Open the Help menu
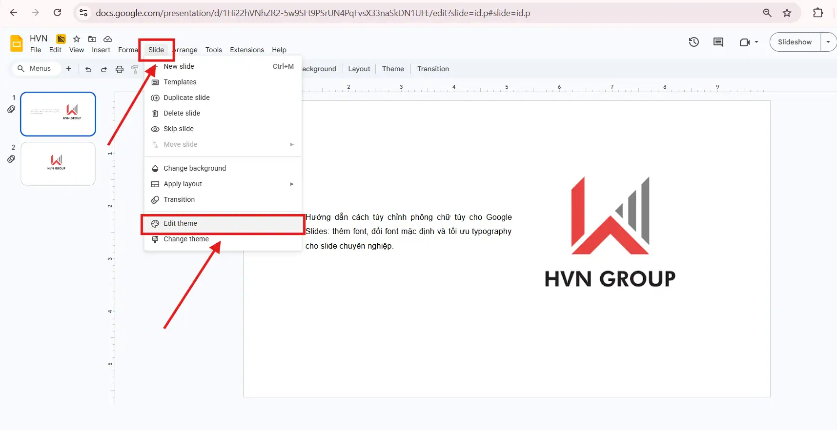 pos(279,50)
